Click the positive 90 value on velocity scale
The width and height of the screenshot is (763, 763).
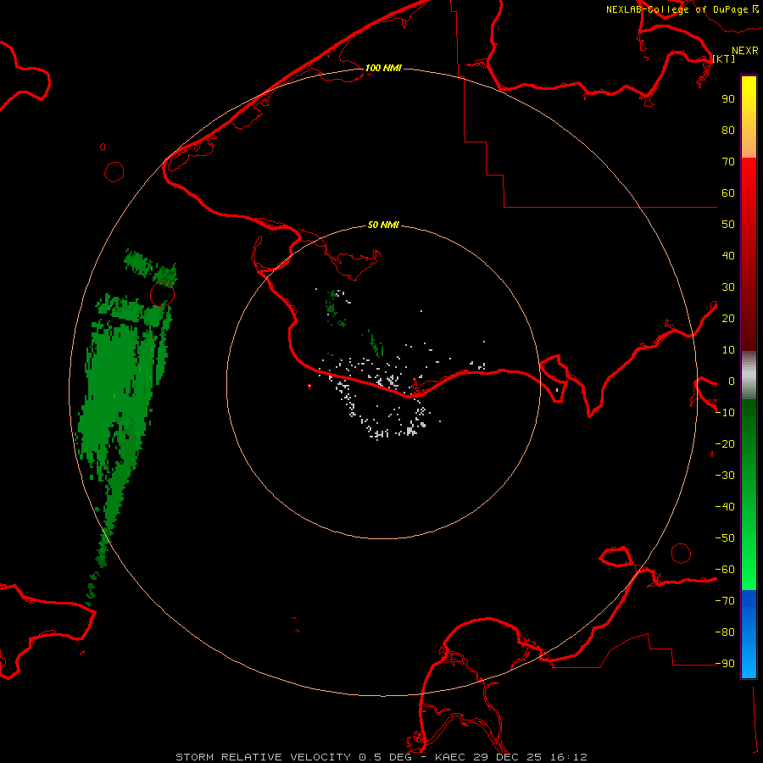pos(728,99)
